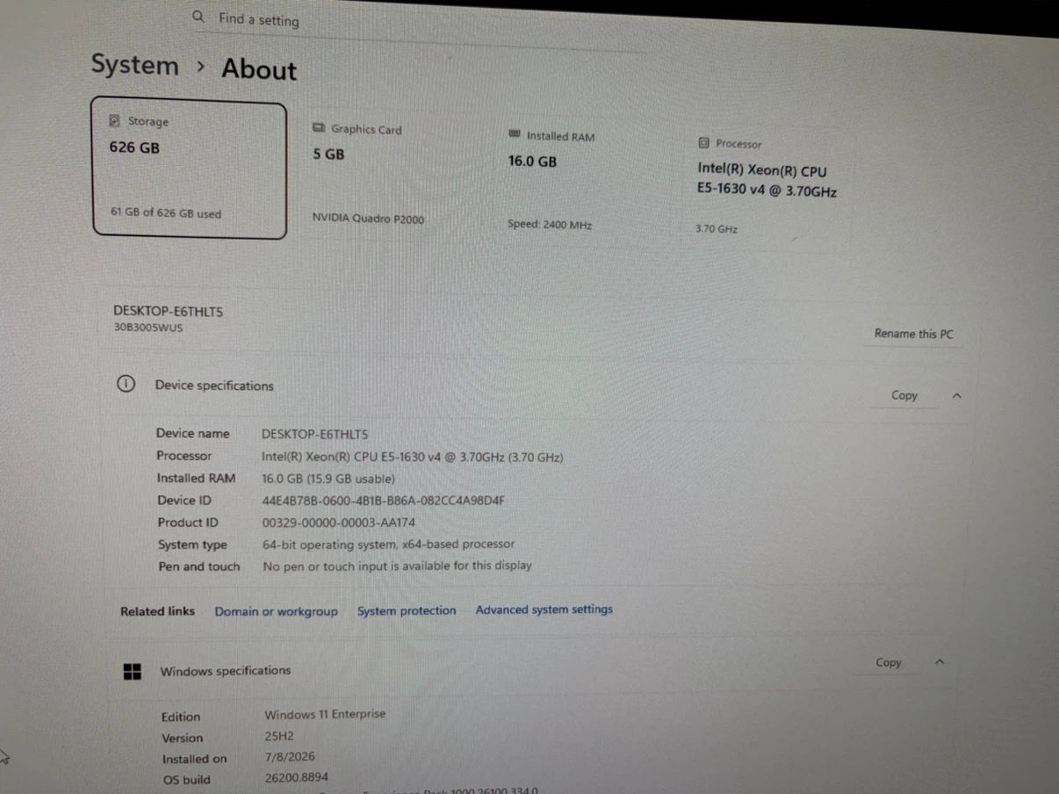Select model number 30B3005WUS text
1059x794 pixels.
[148, 328]
